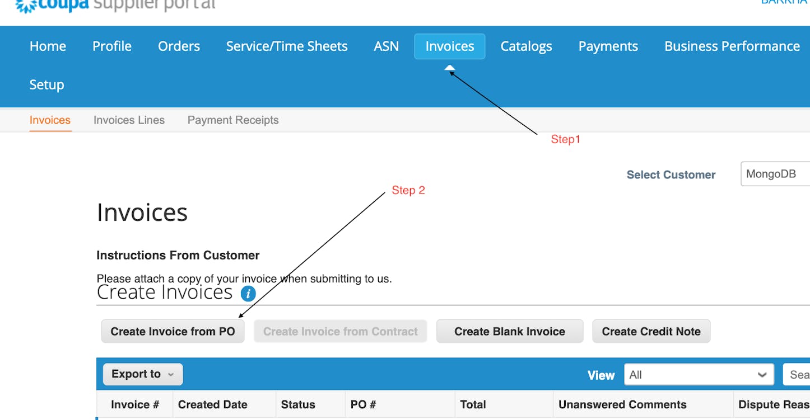
Task: Open Business Performance
Action: [732, 46]
